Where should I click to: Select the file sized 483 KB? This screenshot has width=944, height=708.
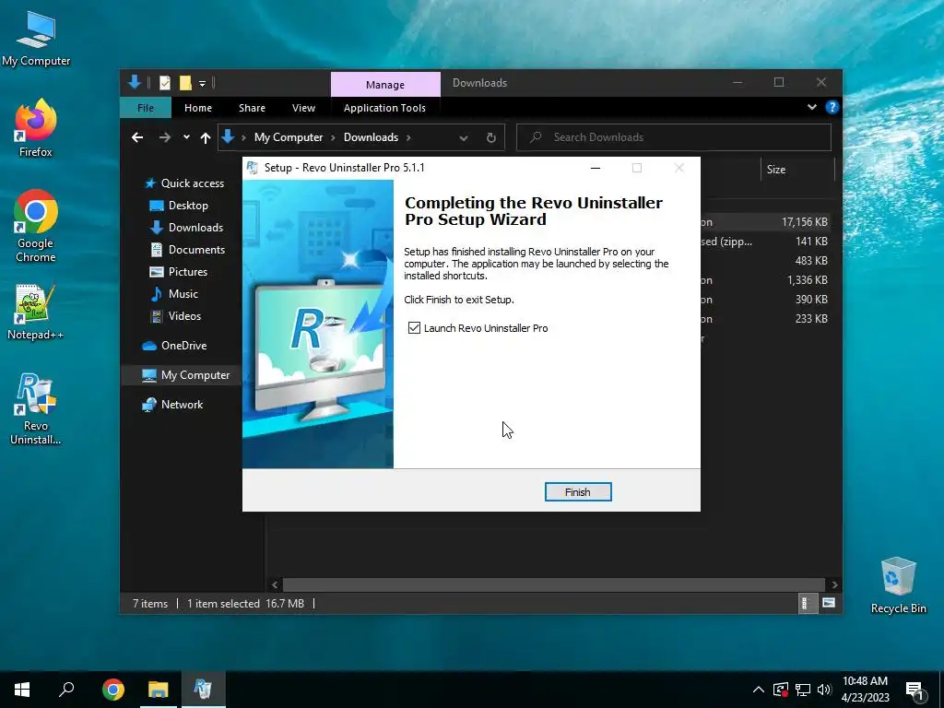811,261
